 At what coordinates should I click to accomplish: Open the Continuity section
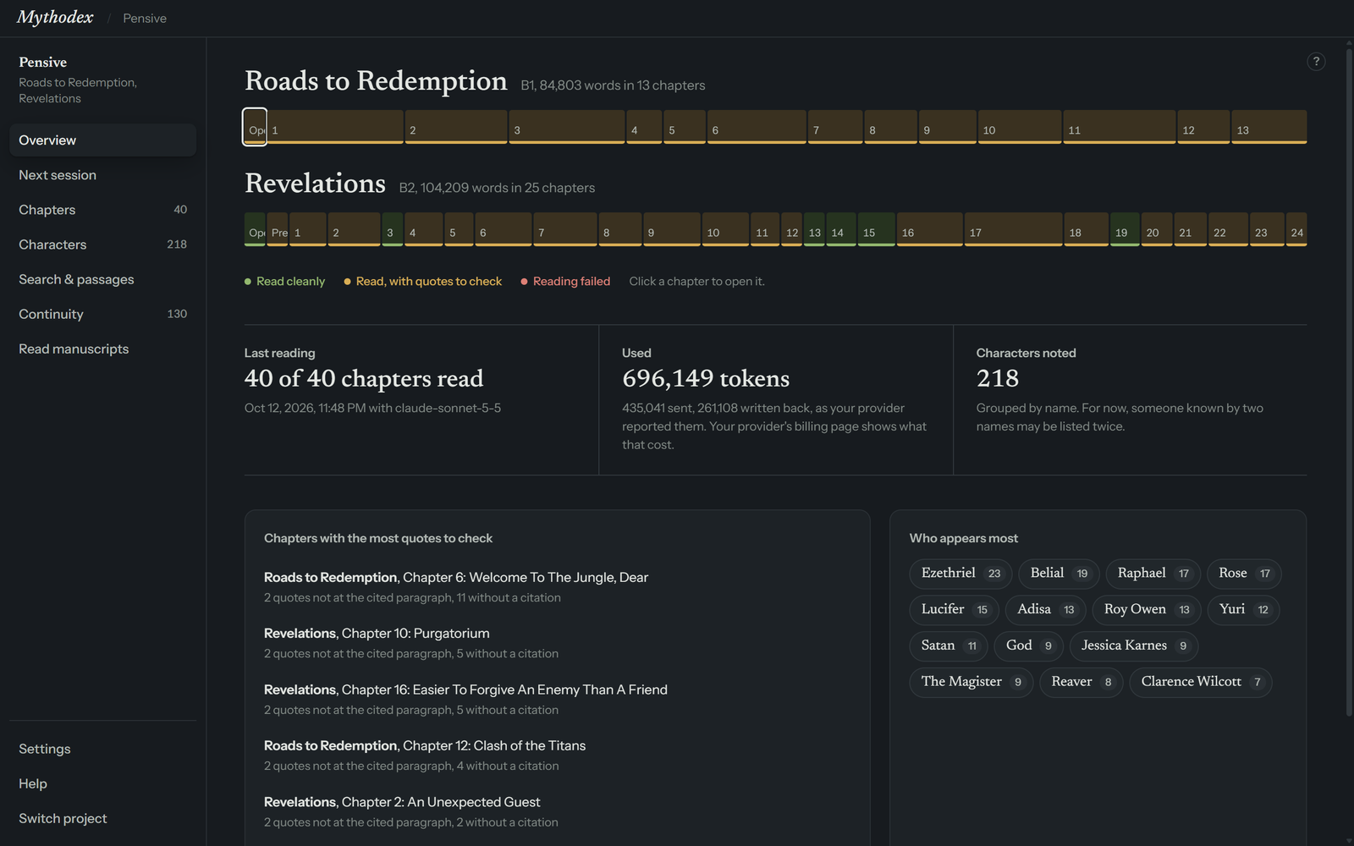(x=102, y=314)
